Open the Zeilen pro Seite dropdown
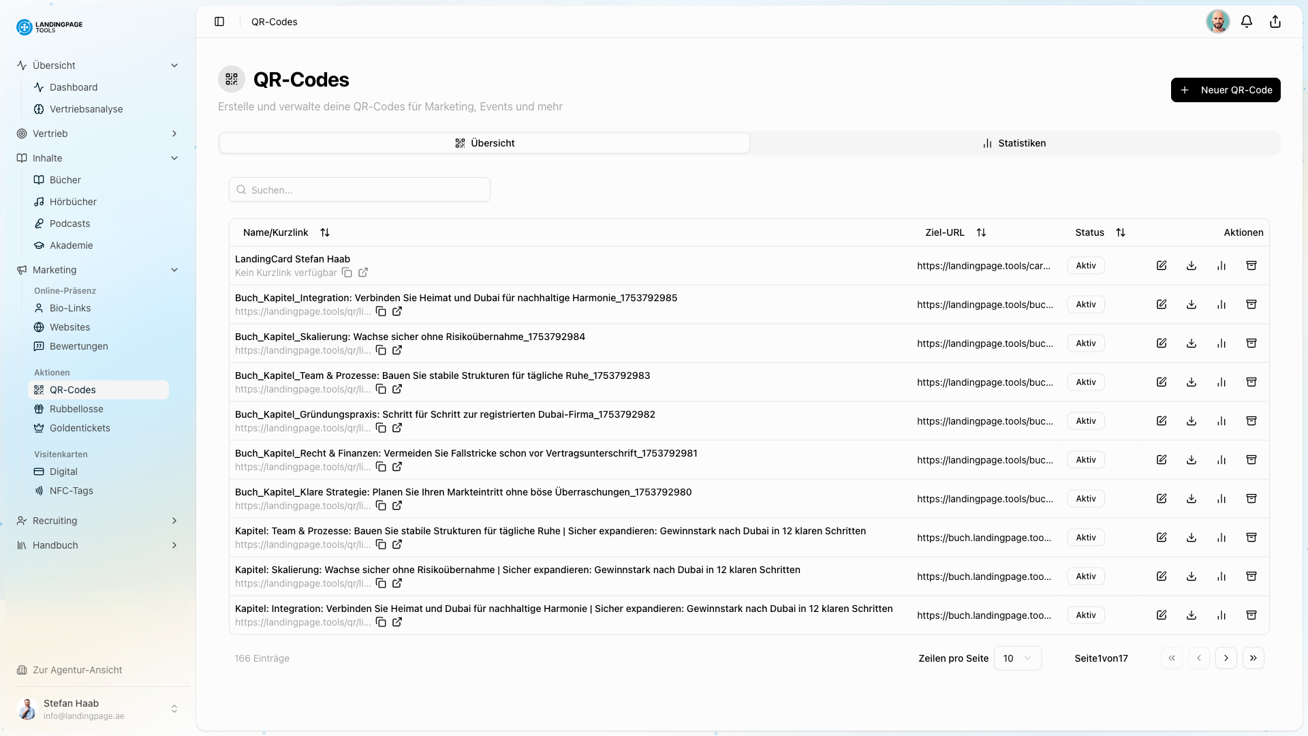The height and width of the screenshot is (736, 1308). (x=1017, y=658)
